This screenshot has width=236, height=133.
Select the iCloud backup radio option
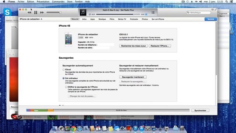[x=63, y=69]
